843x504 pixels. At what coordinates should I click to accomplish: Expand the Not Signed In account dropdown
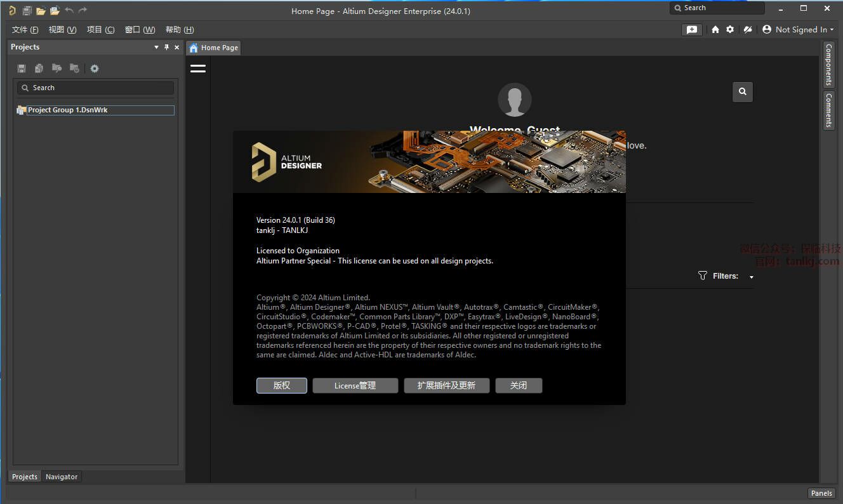pos(799,29)
